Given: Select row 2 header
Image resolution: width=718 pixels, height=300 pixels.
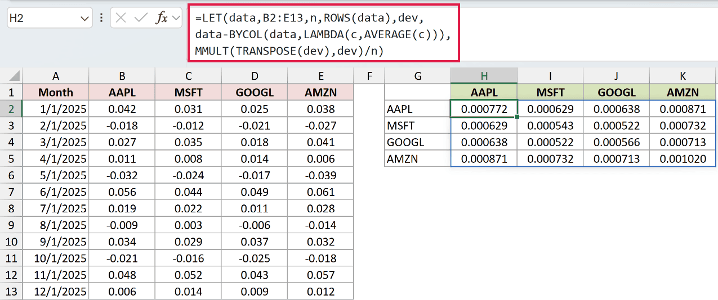Looking at the screenshot, I should pos(11,109).
